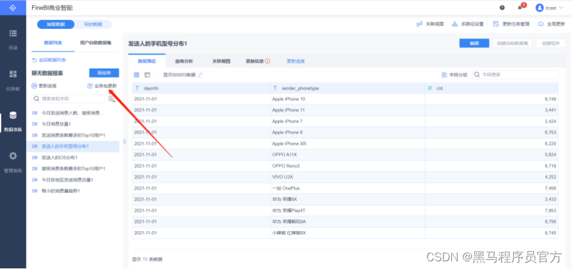Open the notification bell
The height and width of the screenshot is (269, 572).
[x=520, y=8]
